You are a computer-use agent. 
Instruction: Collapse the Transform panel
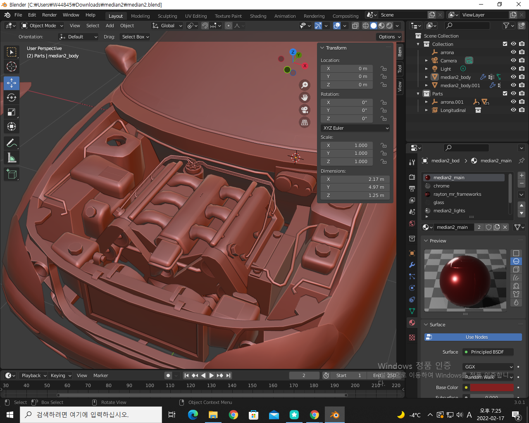click(x=322, y=48)
